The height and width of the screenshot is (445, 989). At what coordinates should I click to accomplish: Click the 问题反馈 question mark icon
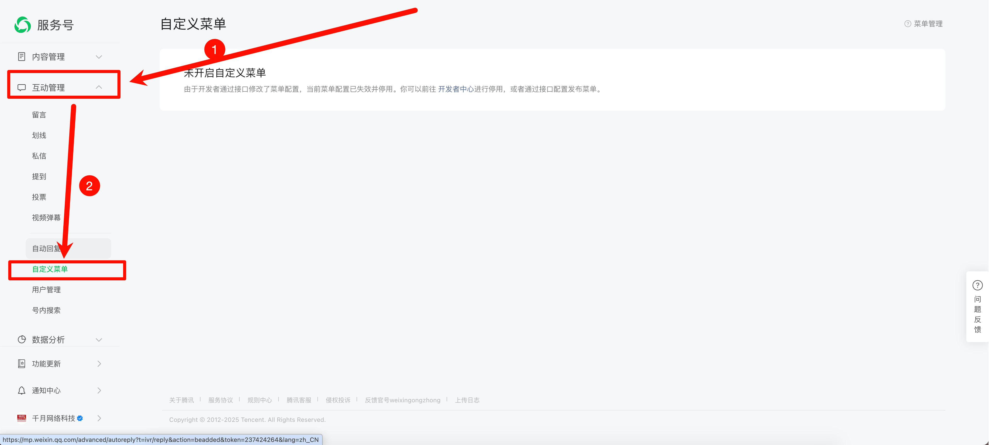coord(977,286)
